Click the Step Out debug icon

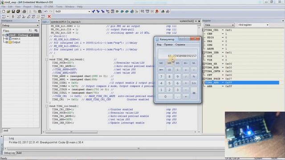pyautogui.click(x=28, y=16)
